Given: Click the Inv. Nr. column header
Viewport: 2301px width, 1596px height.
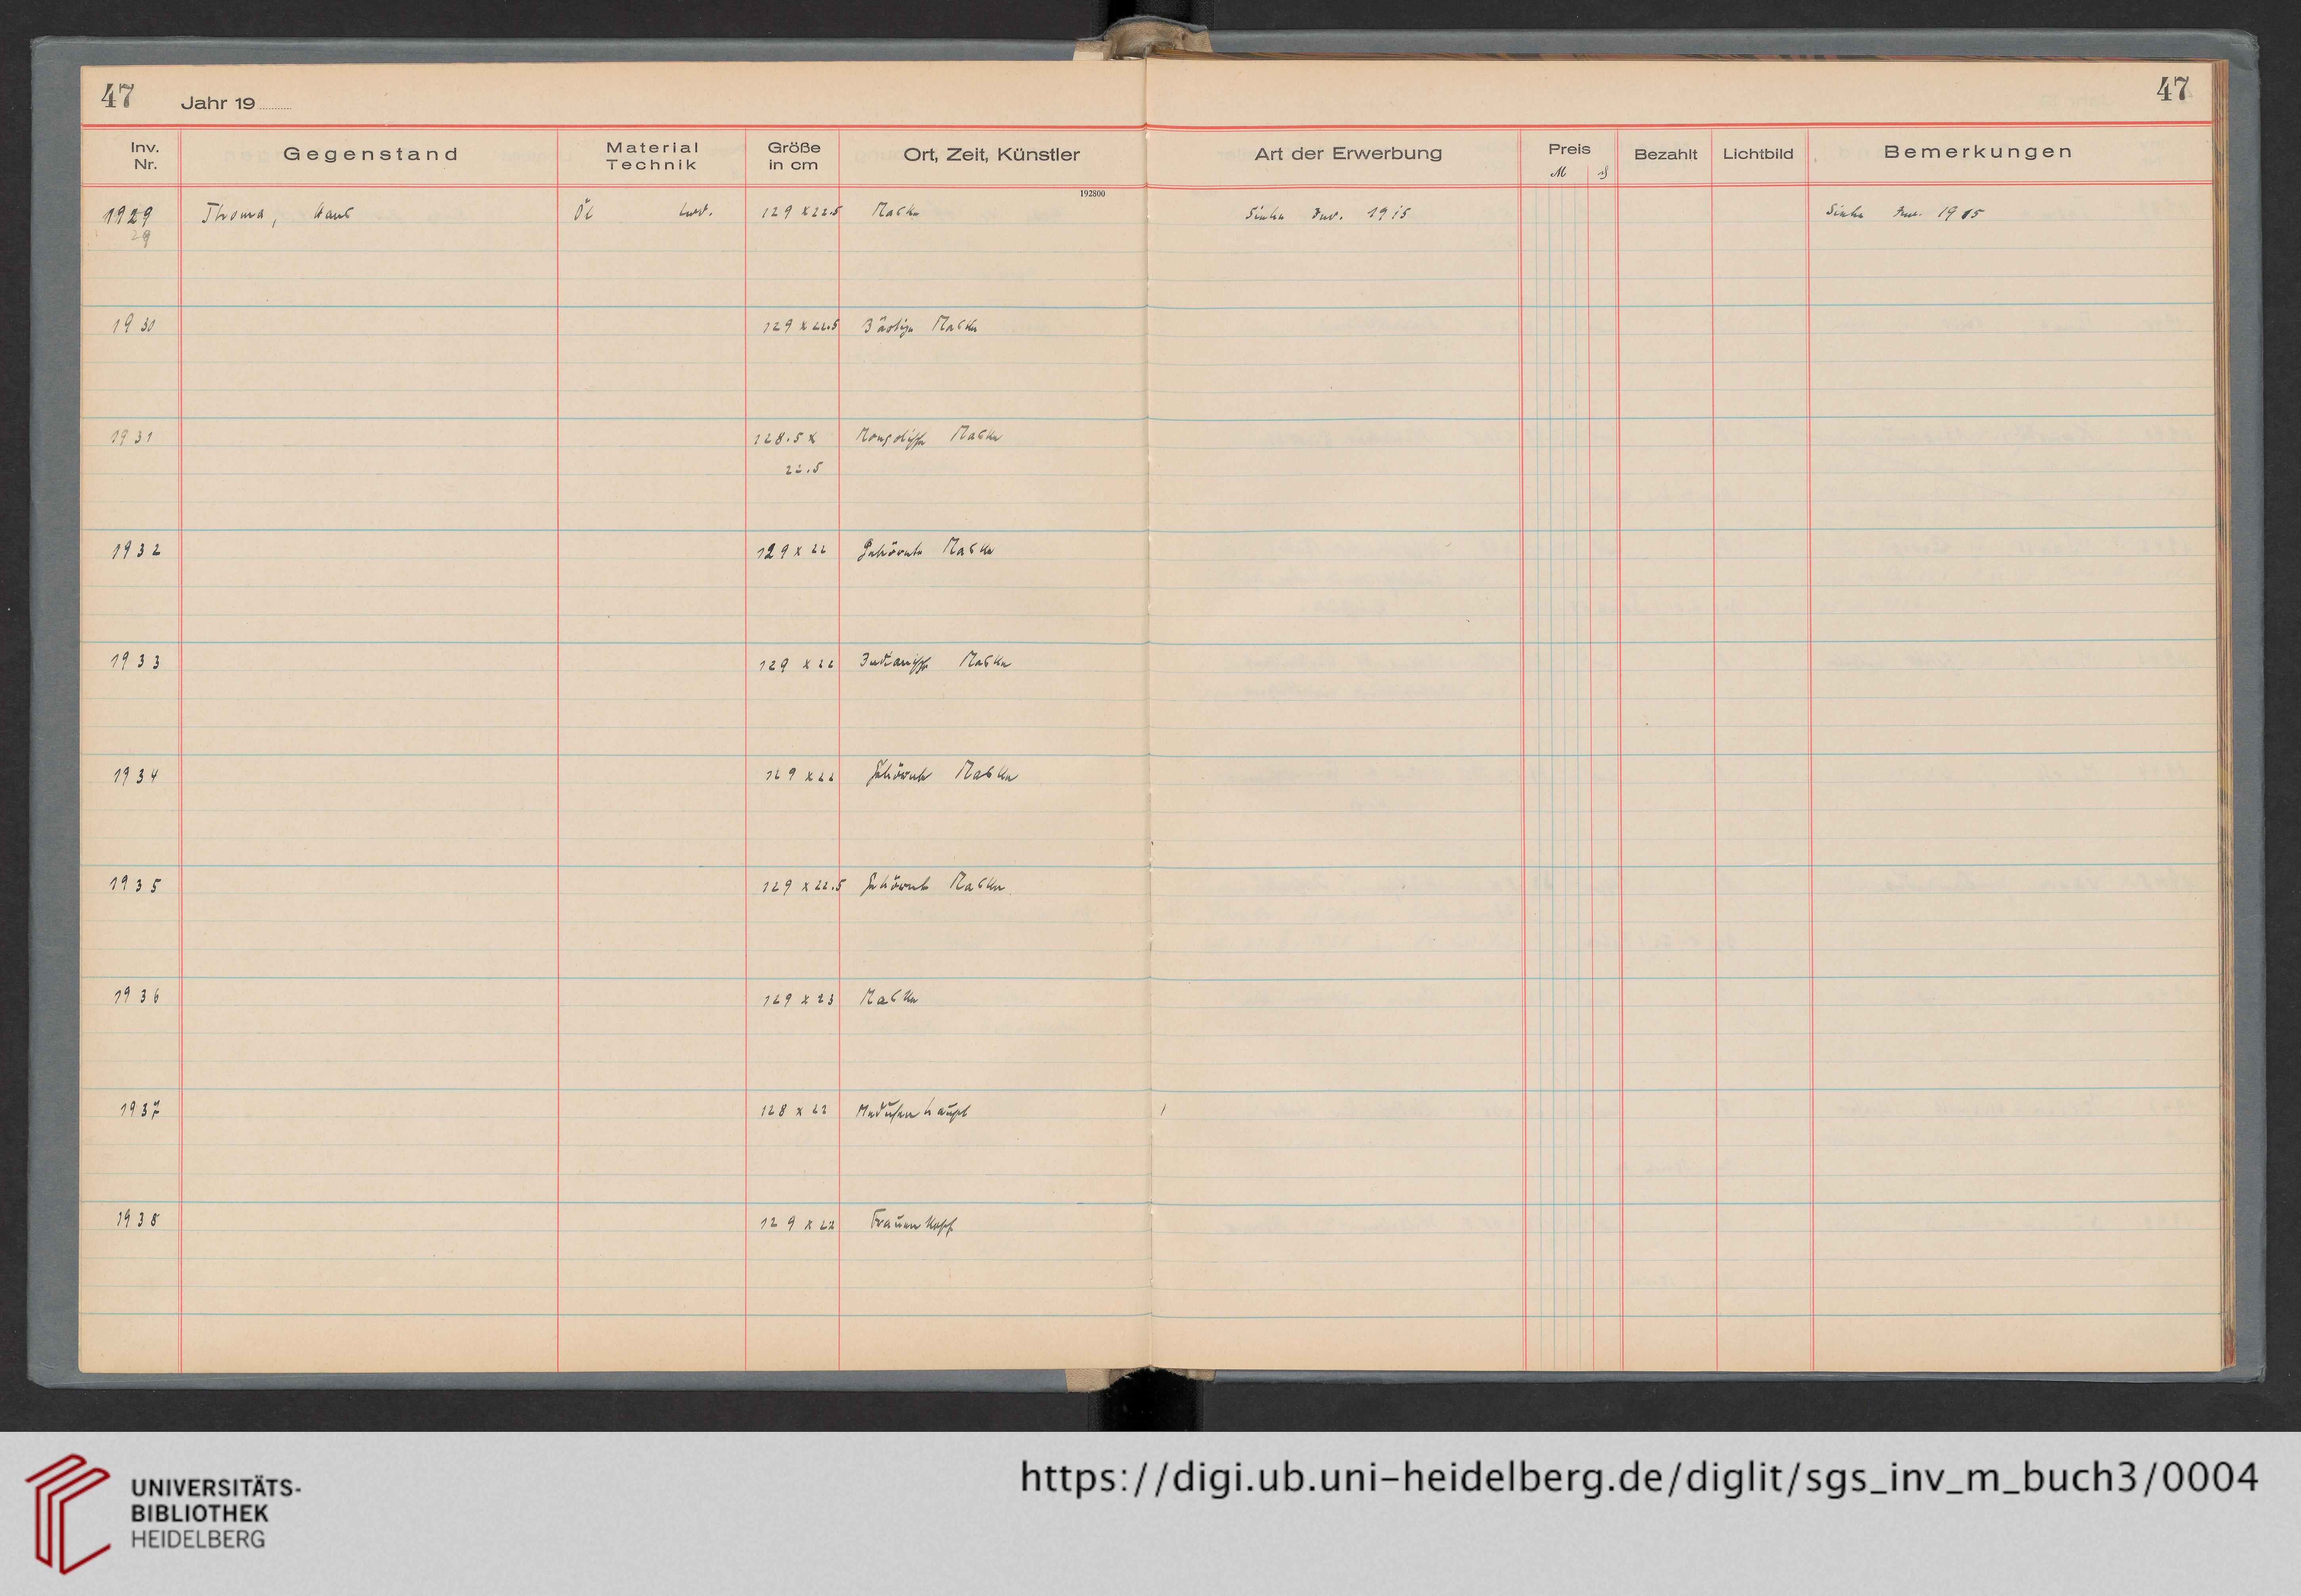Looking at the screenshot, I should point(145,156).
